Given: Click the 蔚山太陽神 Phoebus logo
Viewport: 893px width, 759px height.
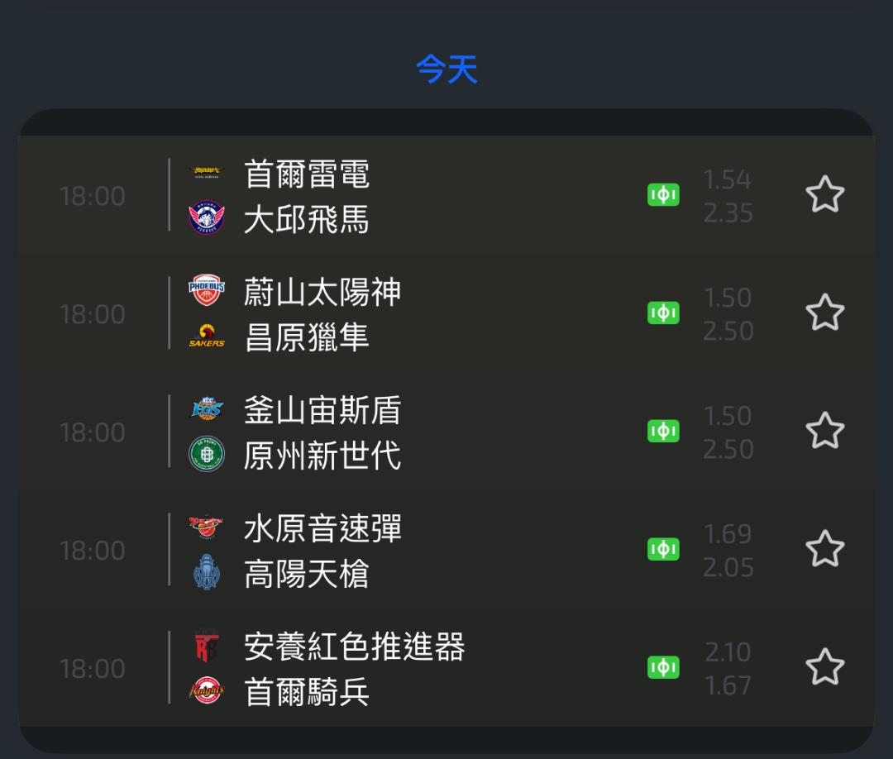Looking at the screenshot, I should tap(207, 291).
